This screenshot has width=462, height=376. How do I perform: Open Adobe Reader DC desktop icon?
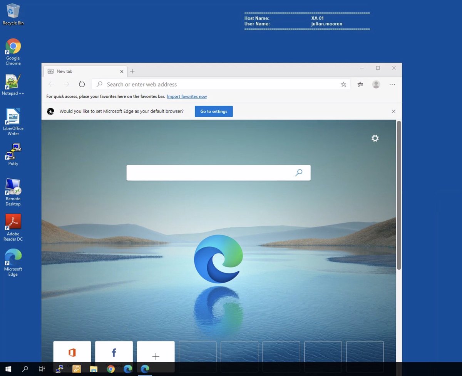[x=13, y=228]
